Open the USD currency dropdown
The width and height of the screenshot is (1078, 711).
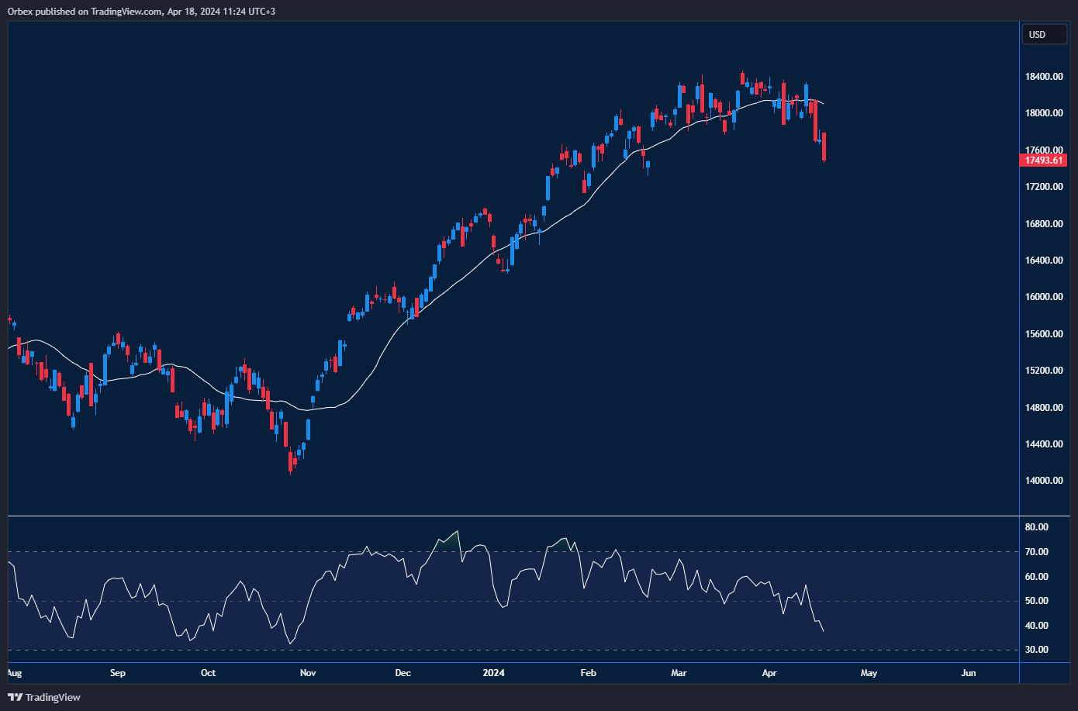coord(1044,35)
